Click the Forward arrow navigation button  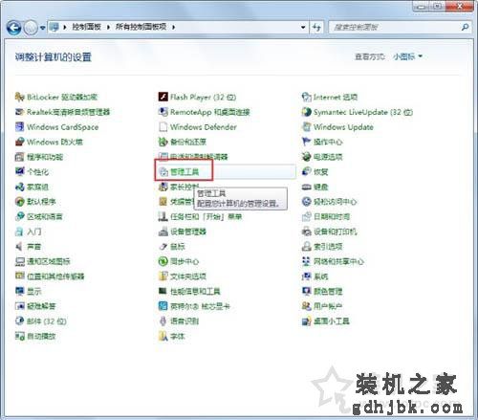[x=31, y=28]
